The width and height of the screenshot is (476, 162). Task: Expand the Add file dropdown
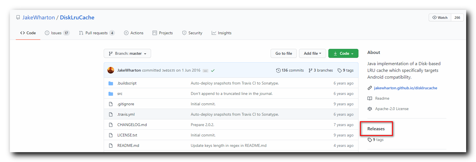click(x=312, y=53)
